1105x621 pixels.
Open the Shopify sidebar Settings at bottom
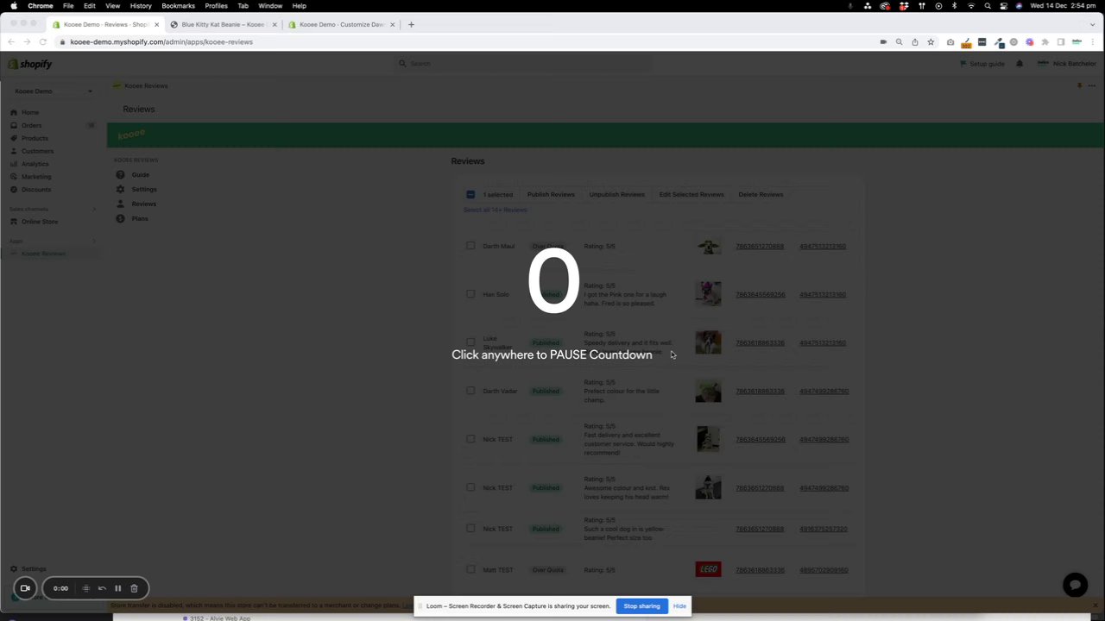[x=34, y=569]
